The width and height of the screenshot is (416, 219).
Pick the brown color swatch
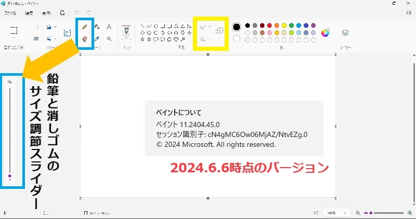[262, 33]
